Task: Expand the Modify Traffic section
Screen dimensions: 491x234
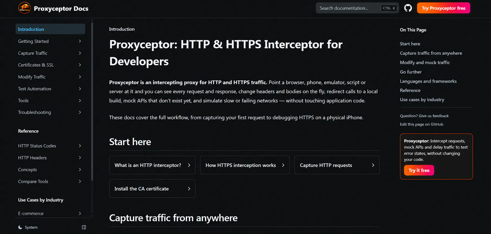Action: pos(50,77)
